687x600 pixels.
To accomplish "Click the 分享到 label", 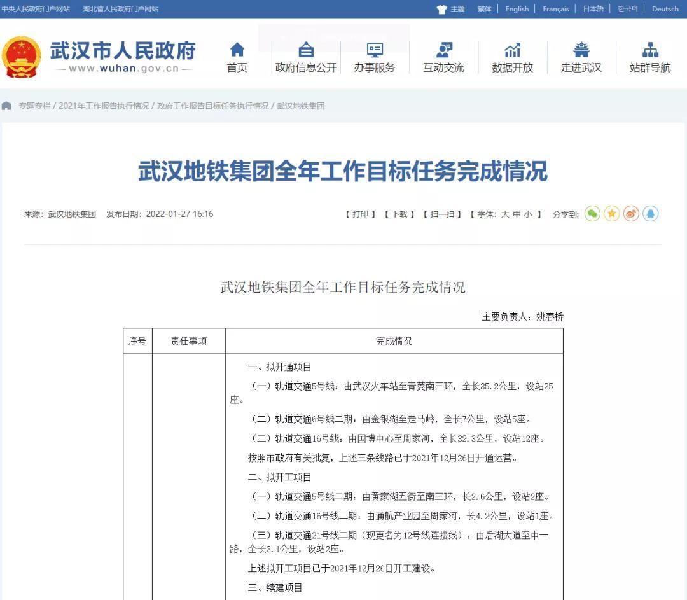I will [x=566, y=214].
